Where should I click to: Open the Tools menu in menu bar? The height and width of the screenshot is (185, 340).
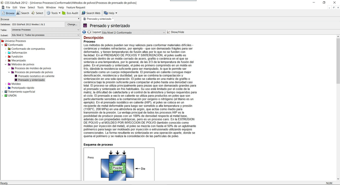[x=40, y=7]
